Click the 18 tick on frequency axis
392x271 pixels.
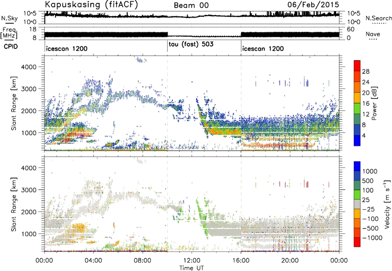pos(33,29)
